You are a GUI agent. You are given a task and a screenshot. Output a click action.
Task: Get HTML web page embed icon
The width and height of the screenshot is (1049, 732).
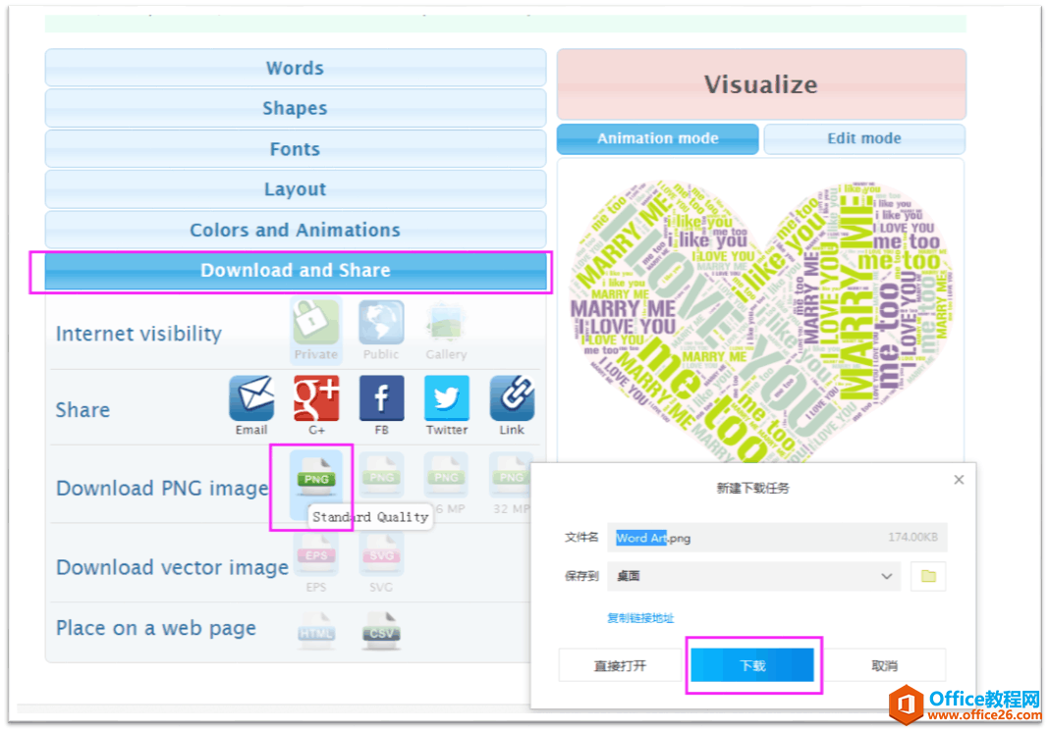316,630
